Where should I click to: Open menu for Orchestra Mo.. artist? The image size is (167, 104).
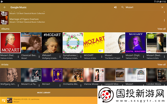pos(81,85)
